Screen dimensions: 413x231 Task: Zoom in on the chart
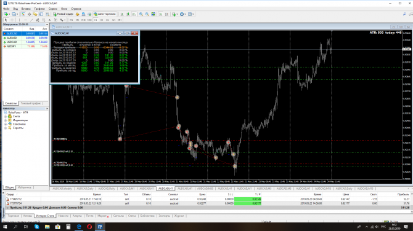point(141,14)
